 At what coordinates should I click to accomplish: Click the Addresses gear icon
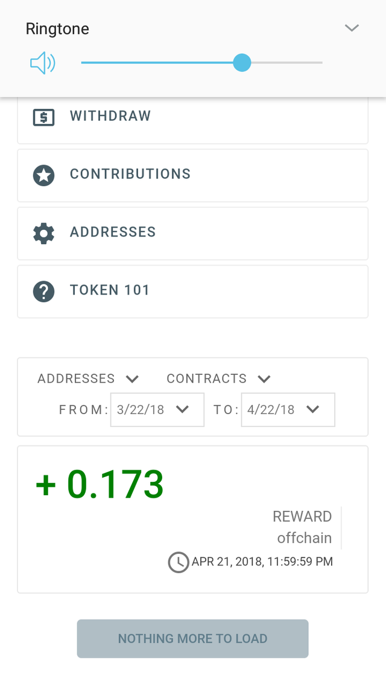43,233
